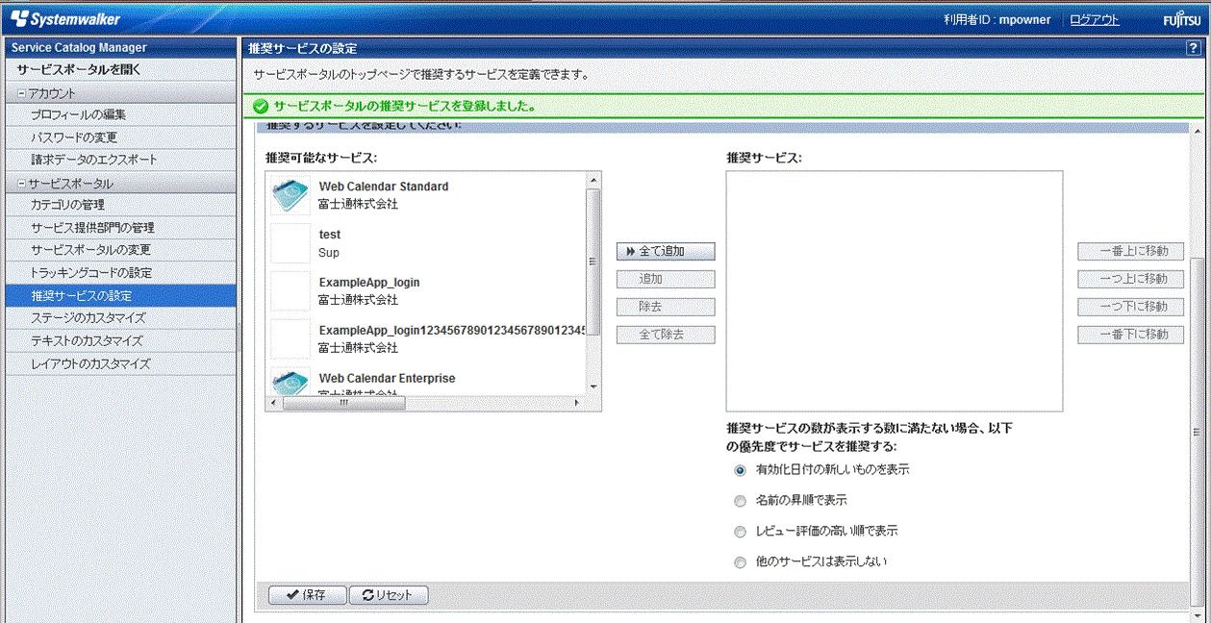This screenshot has width=1211, height=623.
Task: Click the FUJITSU logo
Action: 1181,20
